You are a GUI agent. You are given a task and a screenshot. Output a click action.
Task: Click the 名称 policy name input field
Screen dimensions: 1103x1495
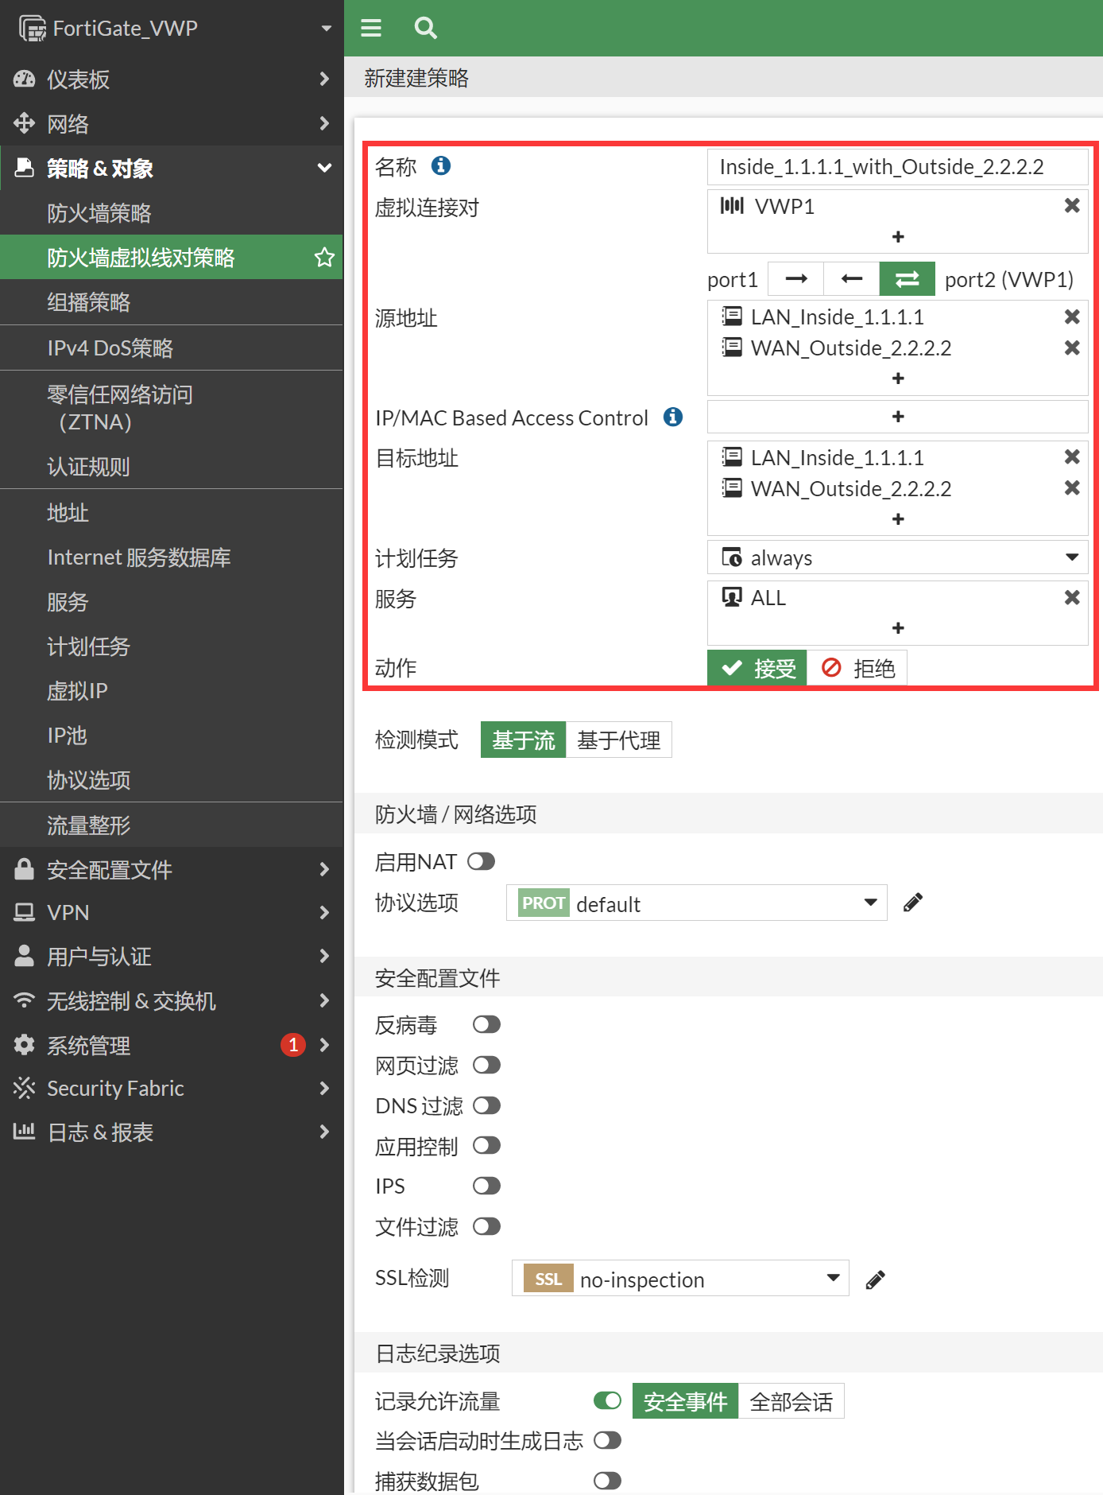coord(897,167)
